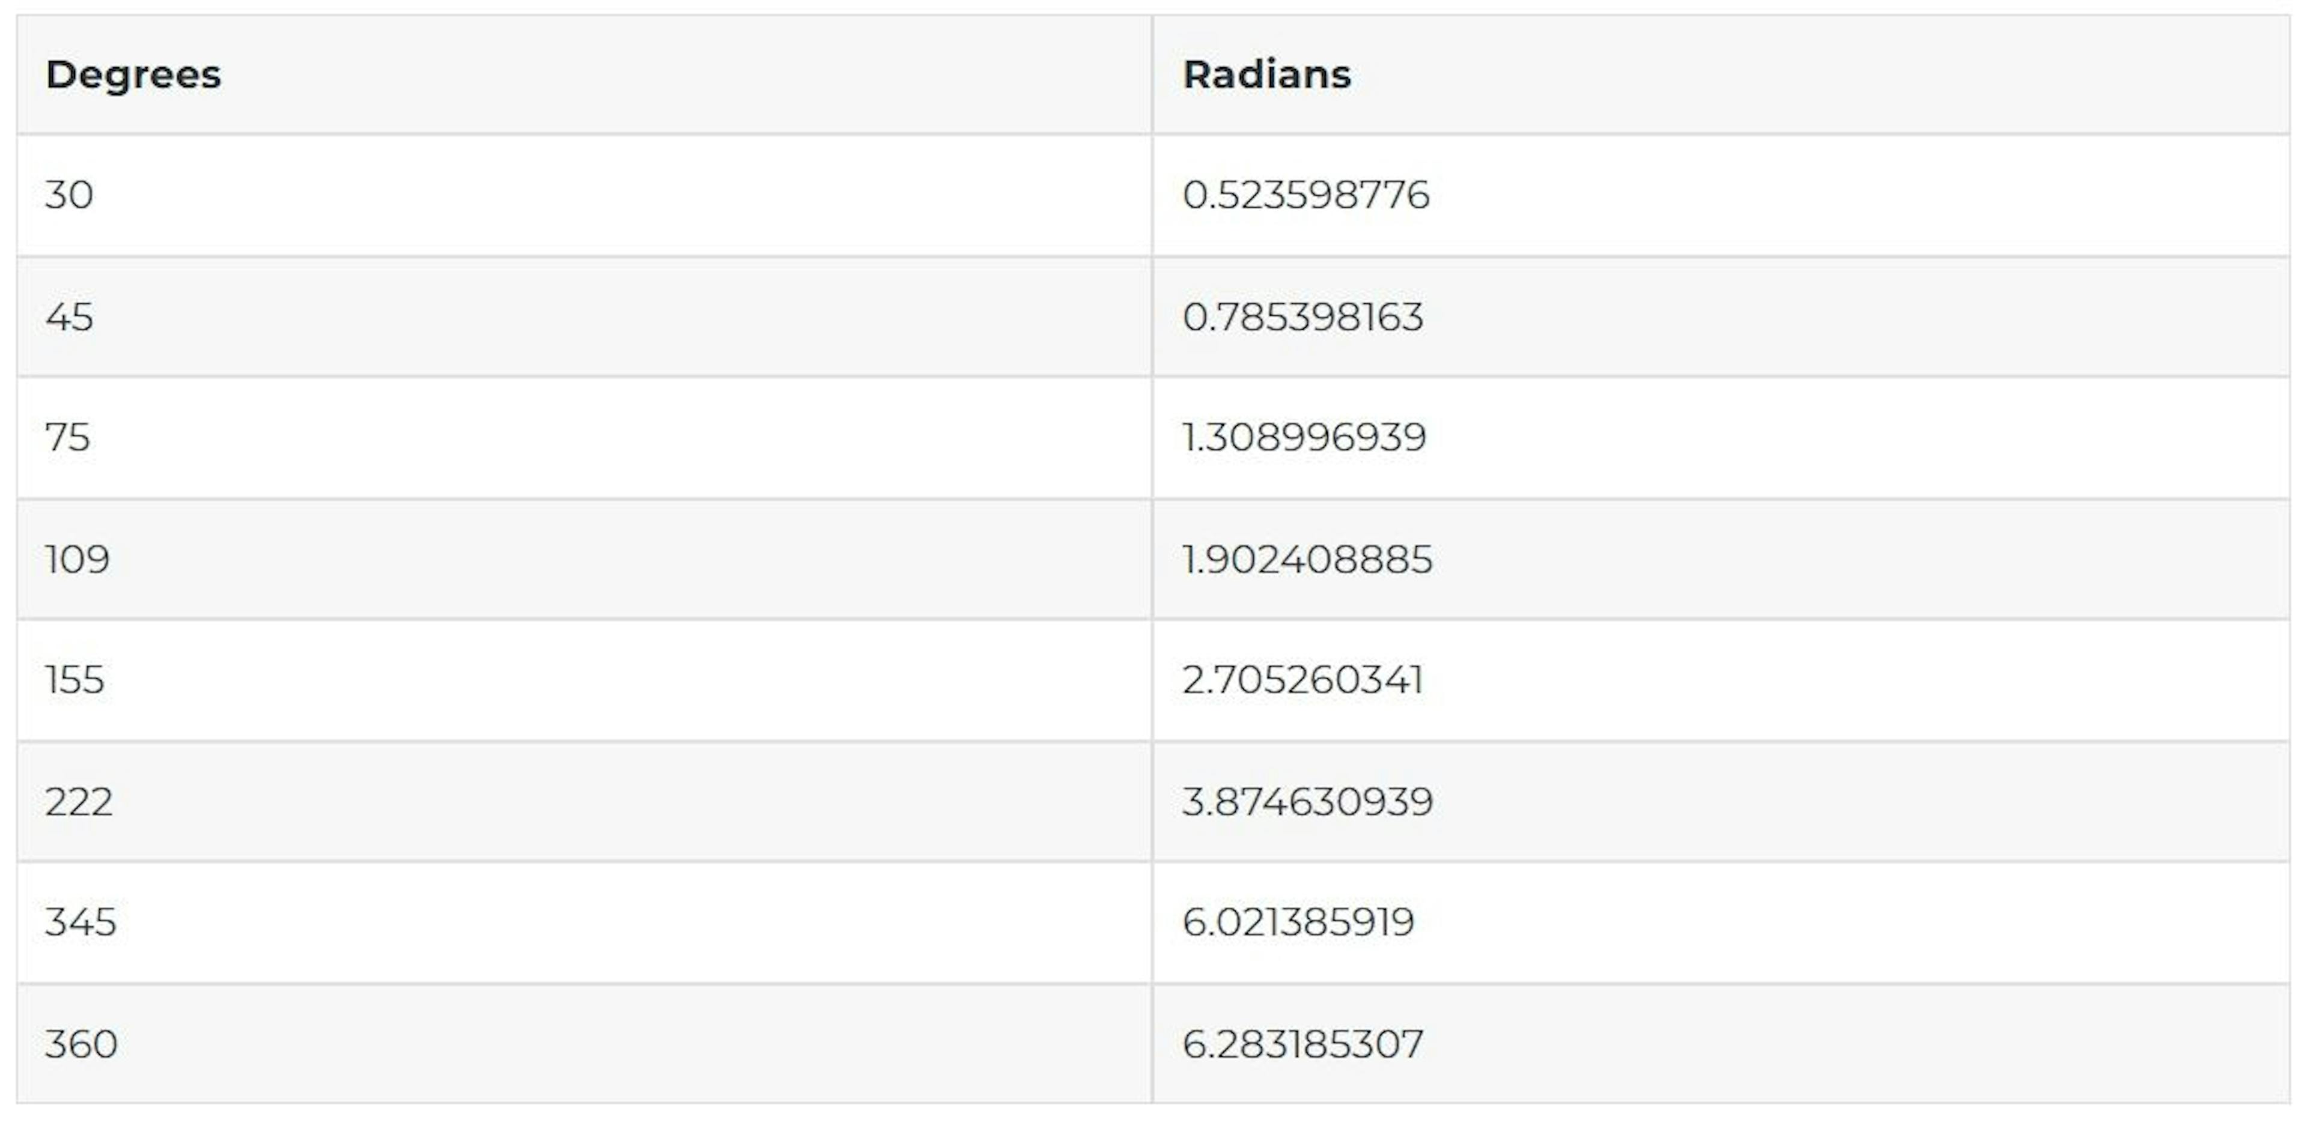Screen dimensions: 2307x1126
Task: Click the column divider beside the Radians header
Action: (1152, 74)
